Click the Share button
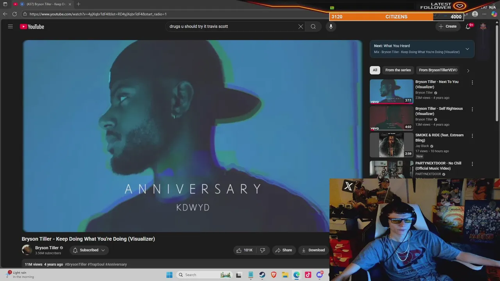 [283, 250]
